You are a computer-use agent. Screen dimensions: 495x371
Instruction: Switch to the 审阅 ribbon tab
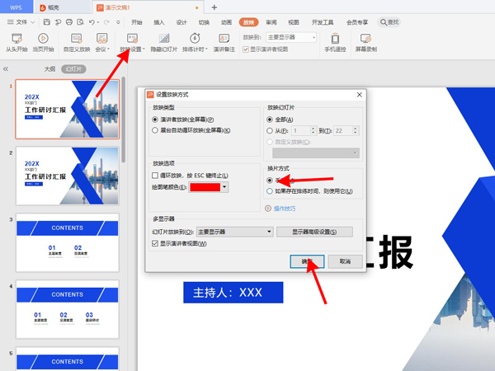[271, 23]
